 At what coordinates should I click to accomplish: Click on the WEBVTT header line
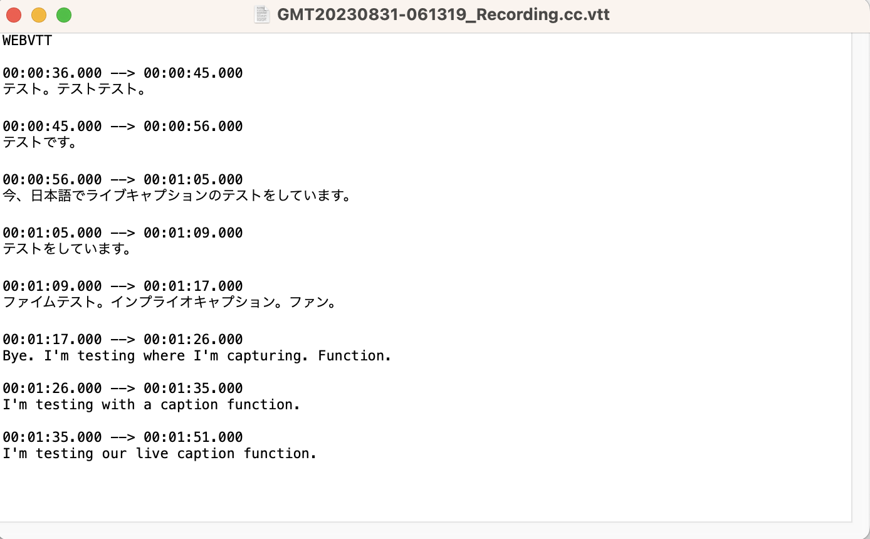pyautogui.click(x=28, y=41)
